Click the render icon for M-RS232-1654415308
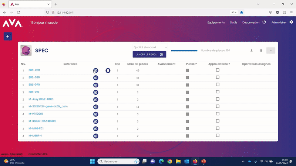 pos(96,121)
